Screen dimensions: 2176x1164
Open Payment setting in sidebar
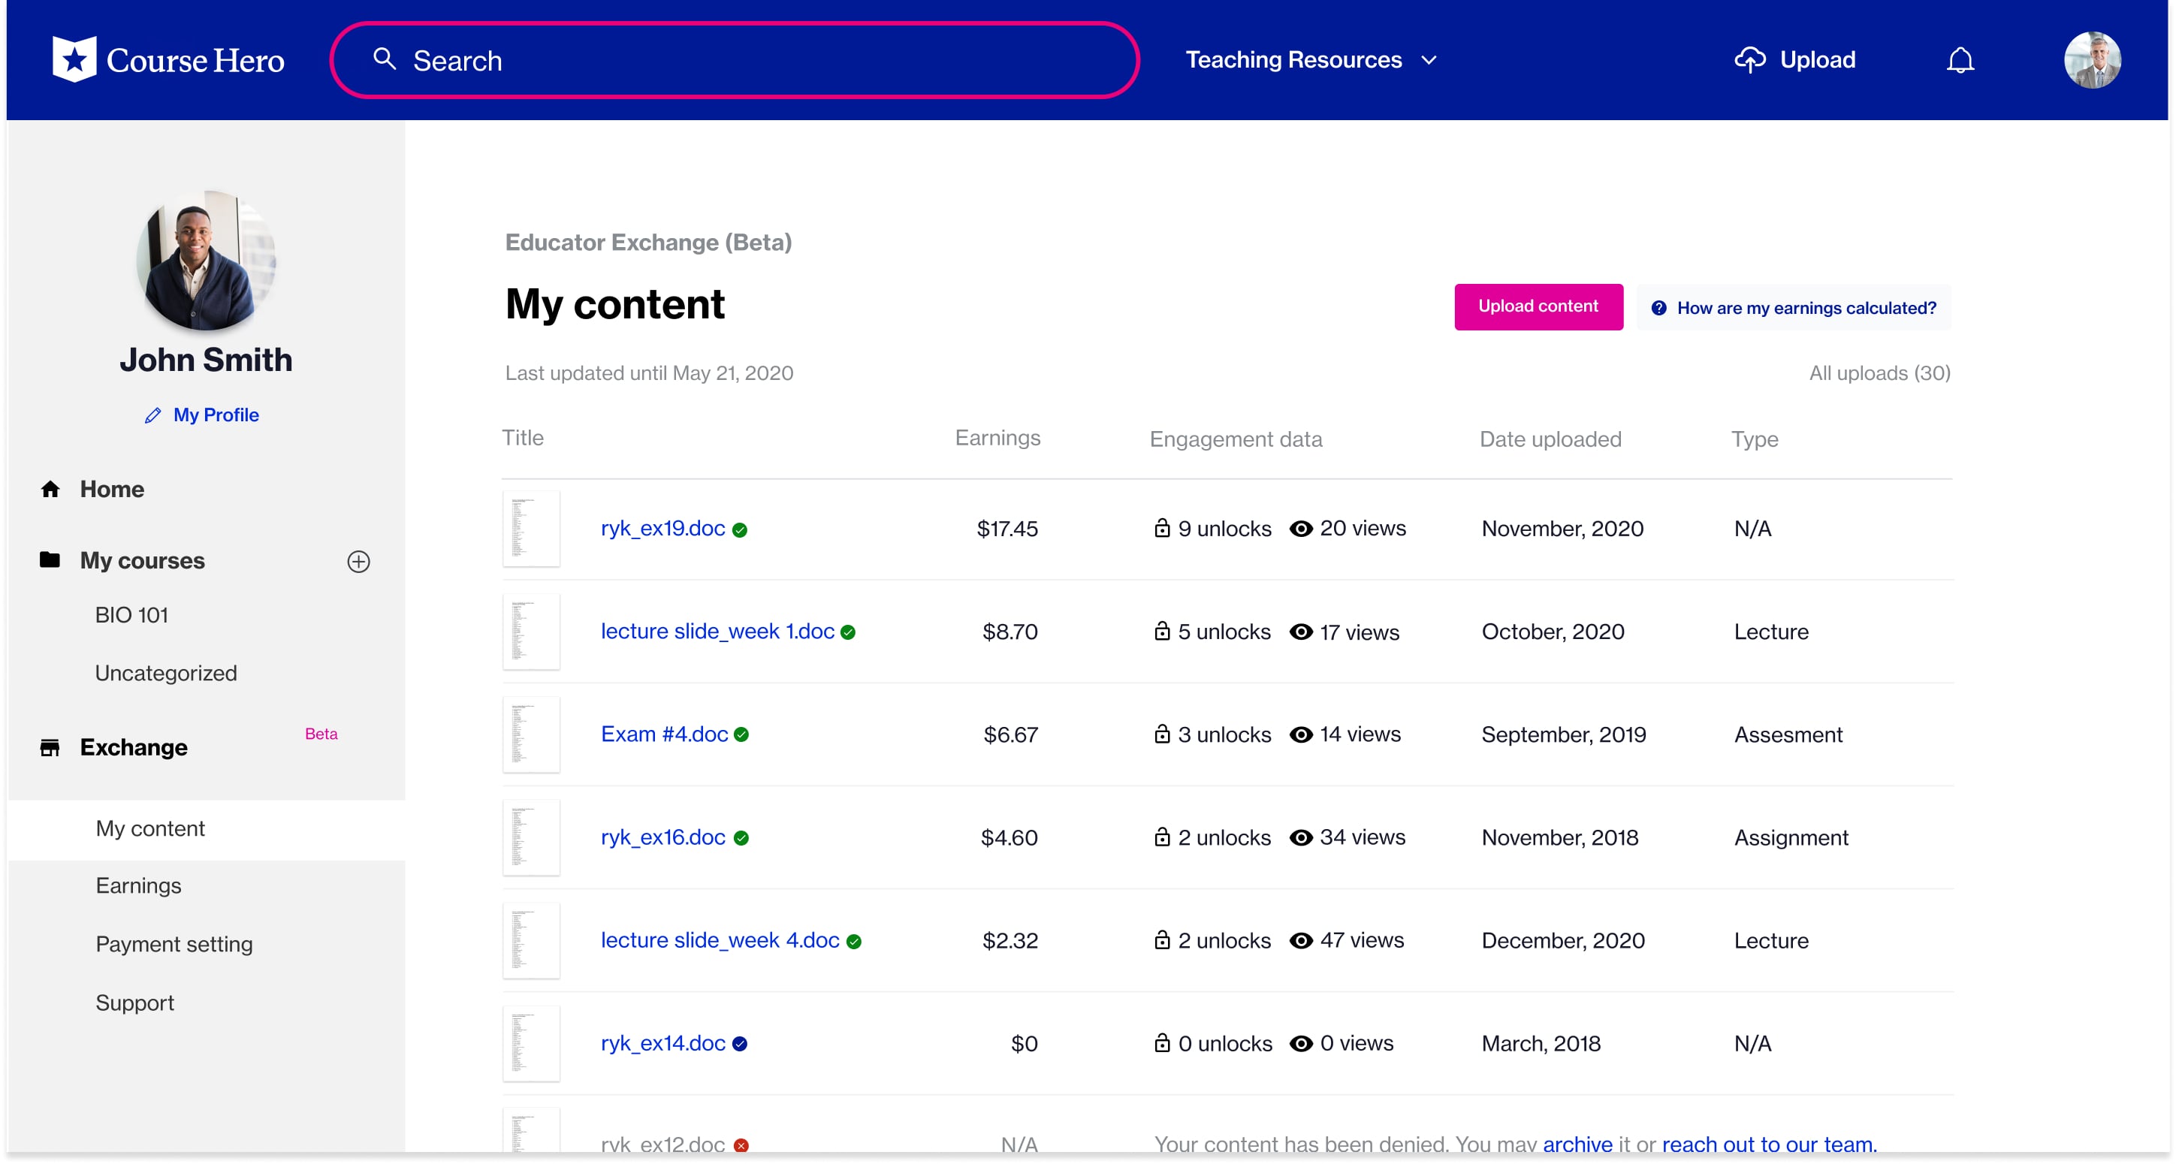click(x=174, y=945)
